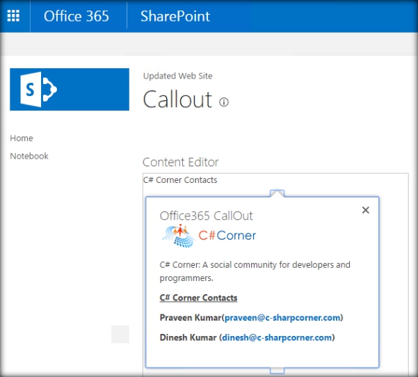Open Notebook in left navigation

coord(29,156)
